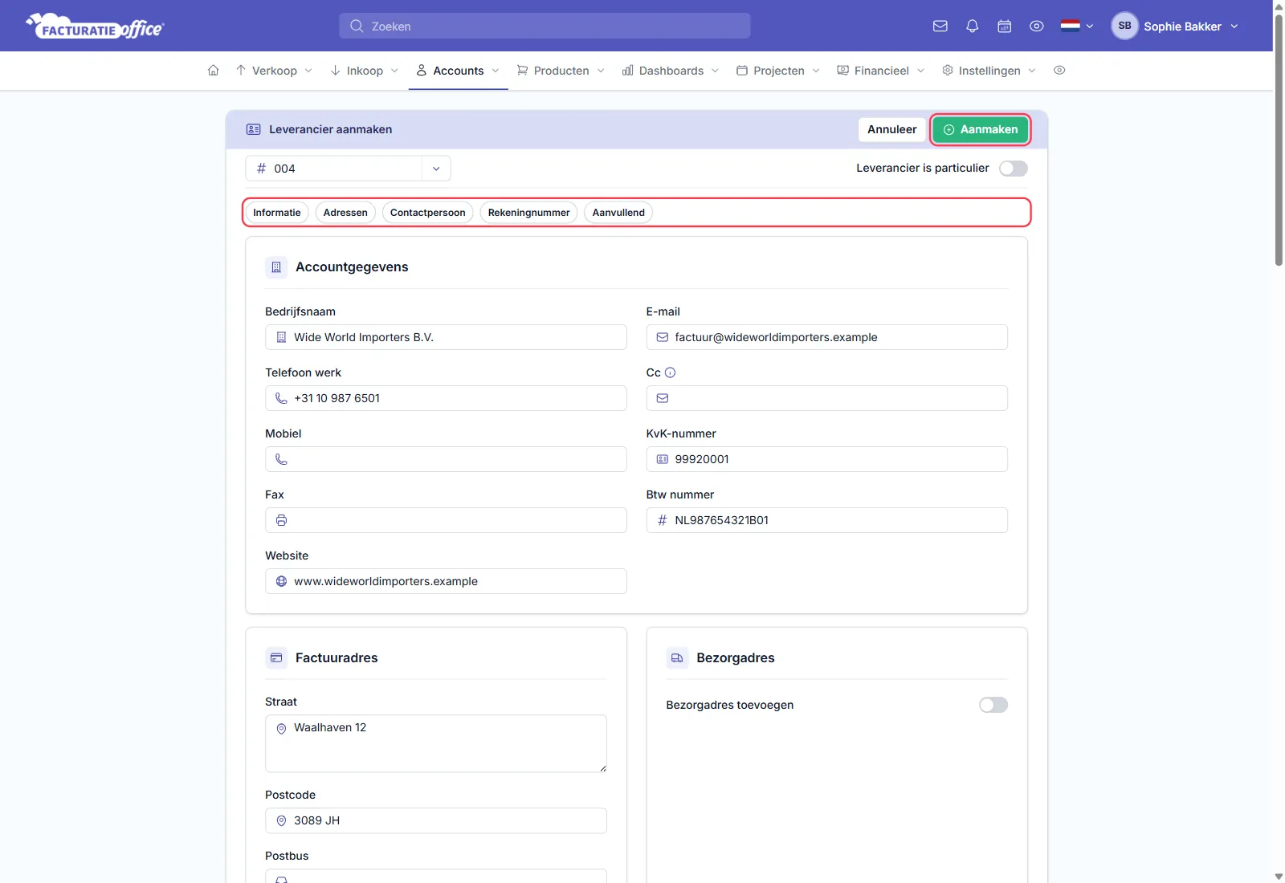This screenshot has width=1285, height=883.
Task: Click the KvK-nummer field 99920001
Action: (826, 459)
